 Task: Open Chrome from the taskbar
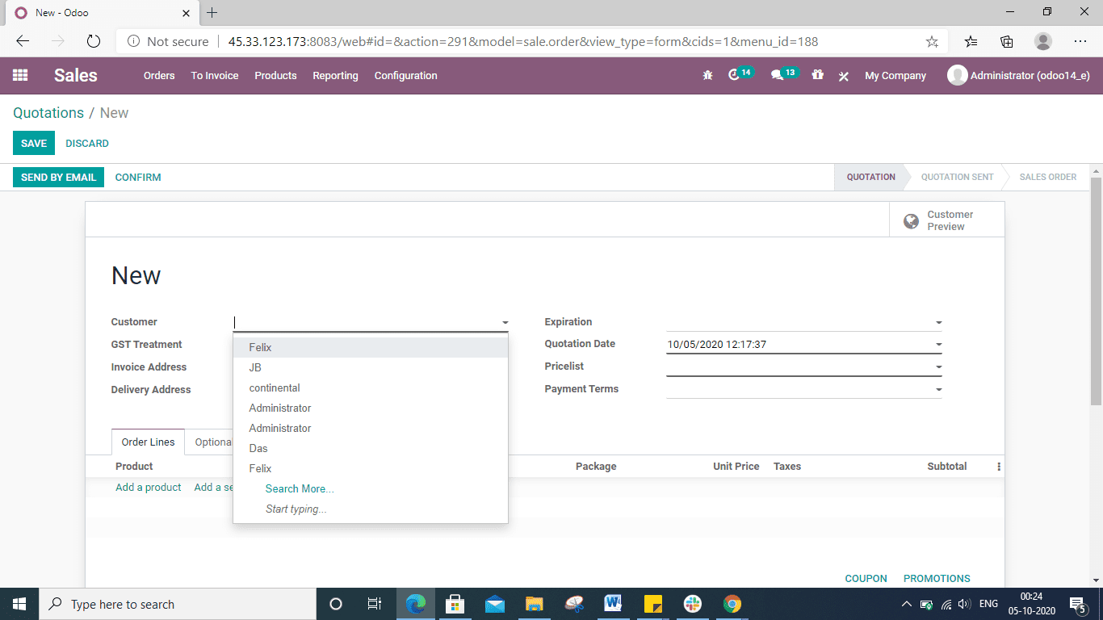[732, 604]
